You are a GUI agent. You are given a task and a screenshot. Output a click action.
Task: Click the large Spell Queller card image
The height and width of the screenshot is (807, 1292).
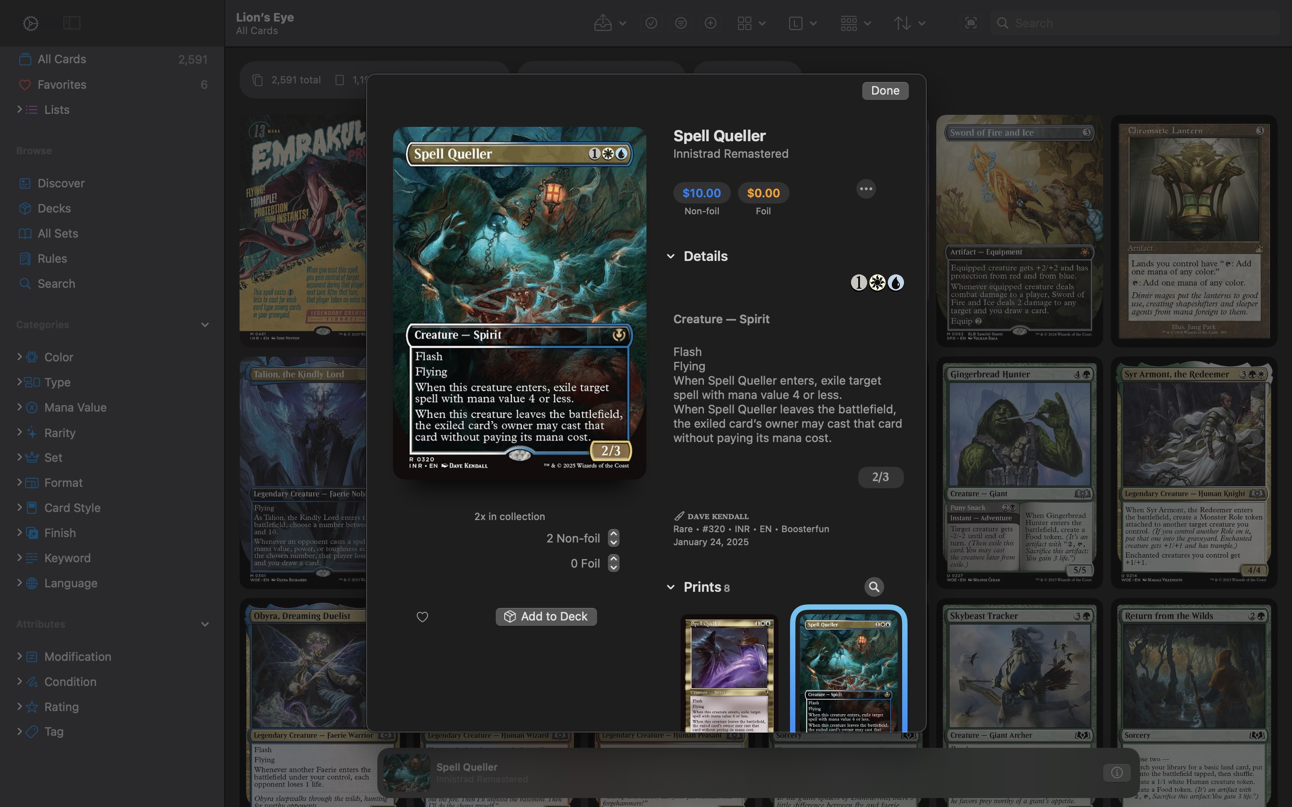click(519, 303)
